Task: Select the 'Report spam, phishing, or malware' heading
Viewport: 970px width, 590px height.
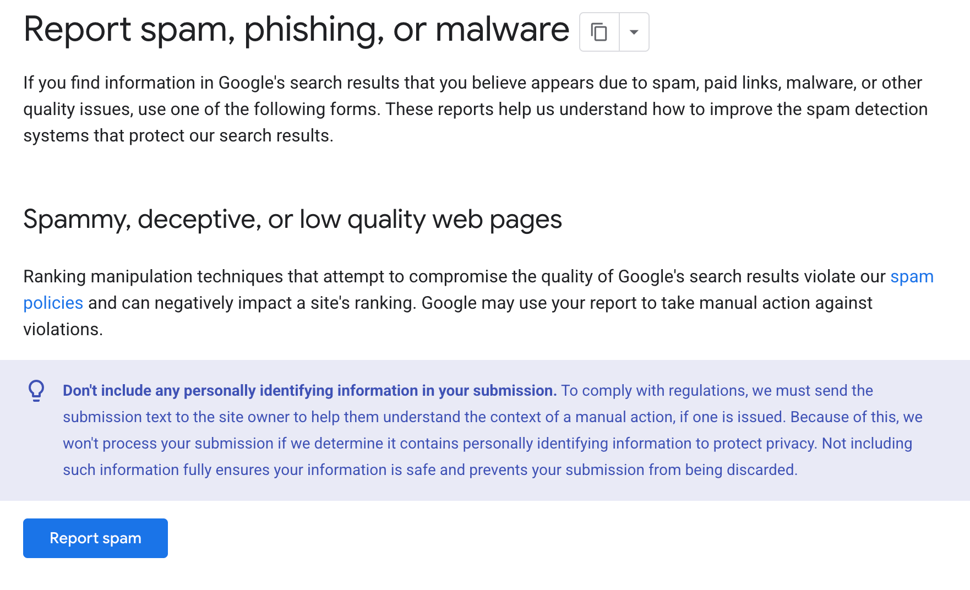Action: (x=296, y=30)
